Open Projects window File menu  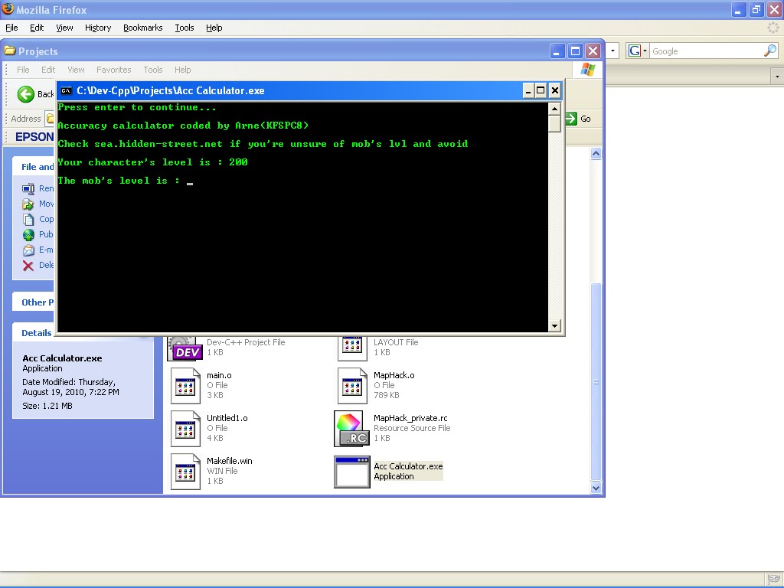(23, 70)
